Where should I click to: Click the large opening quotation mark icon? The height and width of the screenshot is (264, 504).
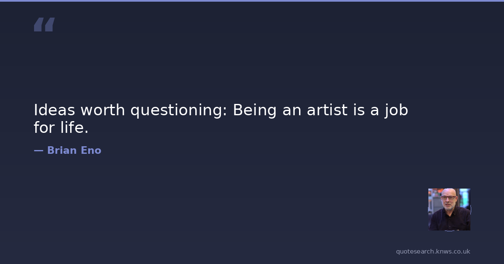[x=44, y=24]
